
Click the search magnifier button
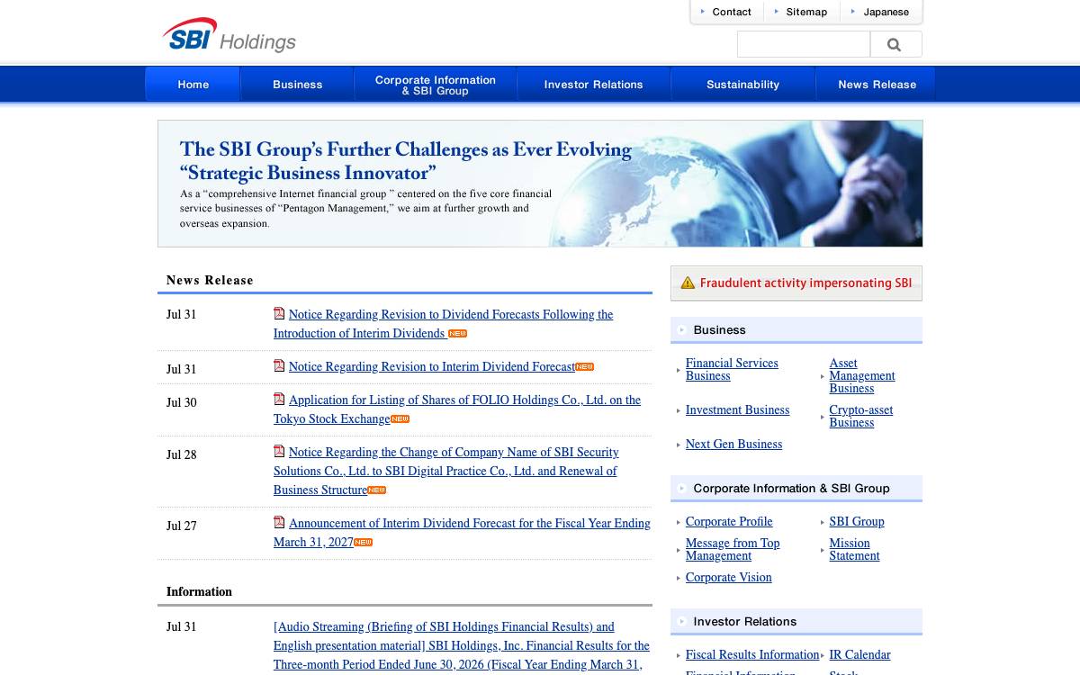point(895,44)
